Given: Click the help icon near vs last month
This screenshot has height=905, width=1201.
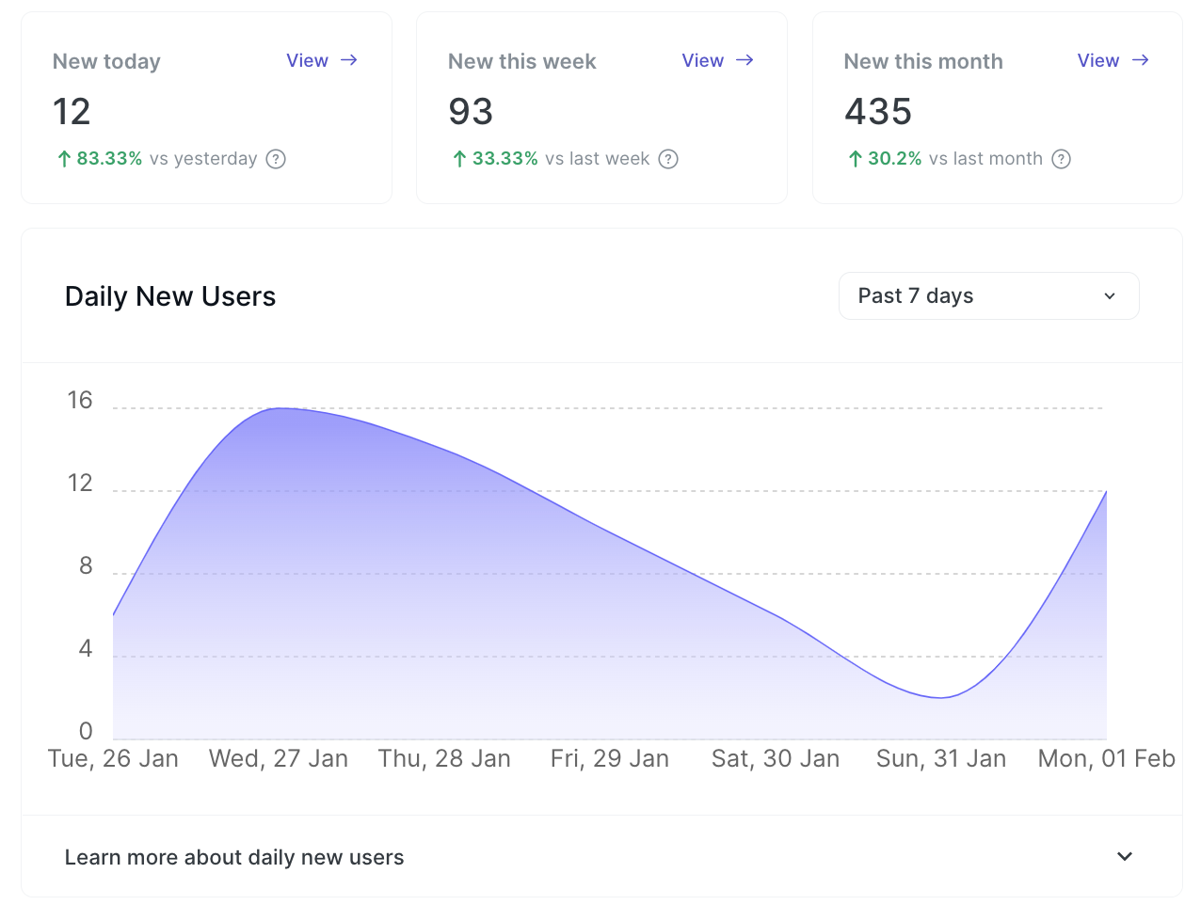Looking at the screenshot, I should coord(1061,159).
